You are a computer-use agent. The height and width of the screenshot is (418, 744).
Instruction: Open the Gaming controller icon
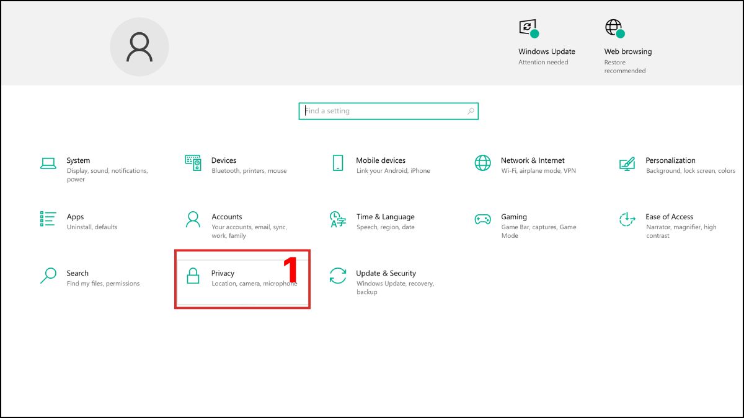482,219
